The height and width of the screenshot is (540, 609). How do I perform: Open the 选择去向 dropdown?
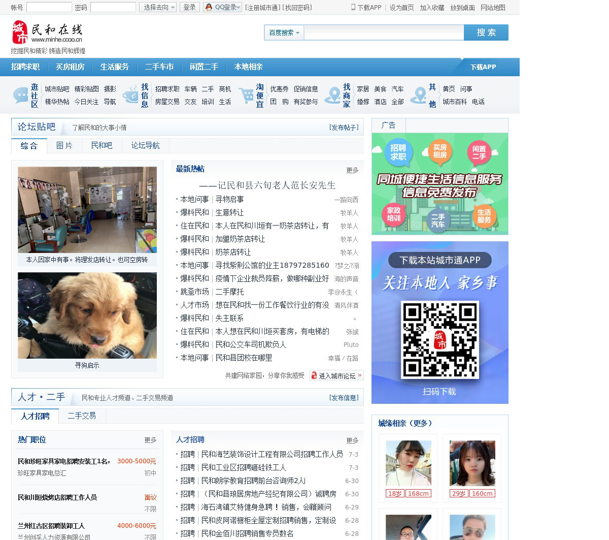coord(158,7)
